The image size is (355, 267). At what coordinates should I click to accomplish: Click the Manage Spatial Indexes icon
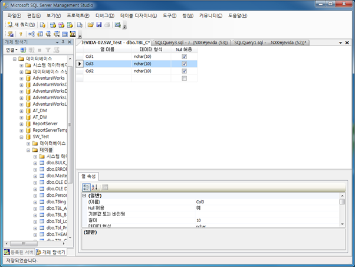(x=73, y=34)
